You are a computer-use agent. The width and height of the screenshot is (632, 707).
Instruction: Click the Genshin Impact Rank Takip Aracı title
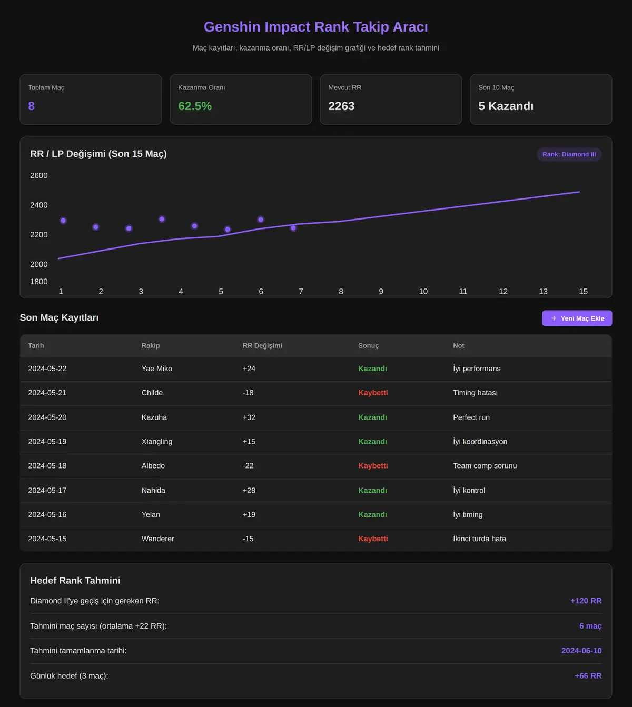[x=316, y=27]
